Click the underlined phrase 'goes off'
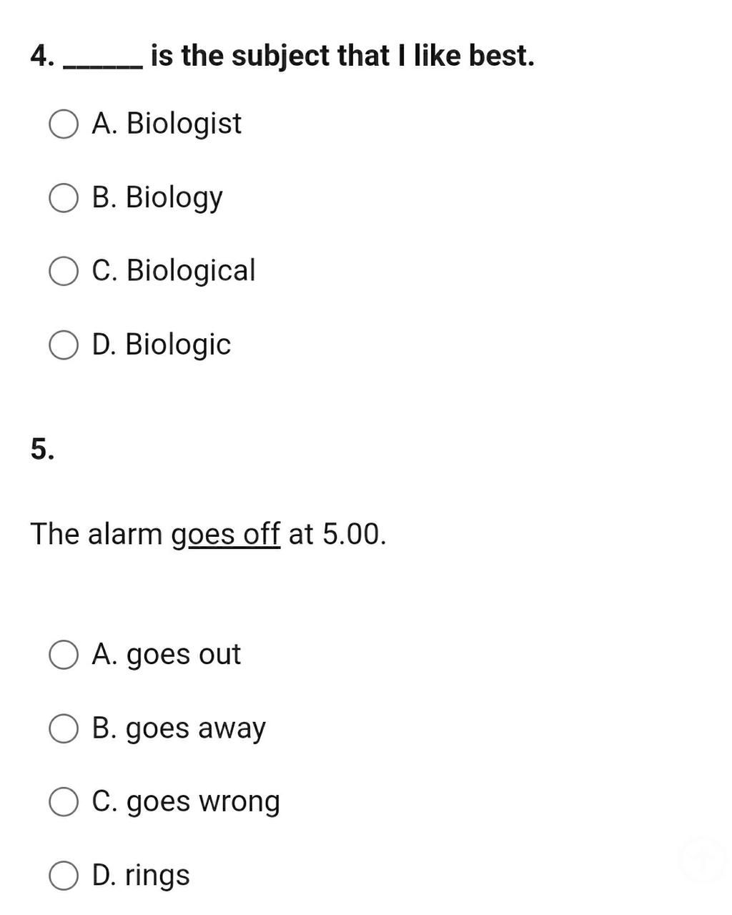This screenshot has width=732, height=915. point(226,535)
